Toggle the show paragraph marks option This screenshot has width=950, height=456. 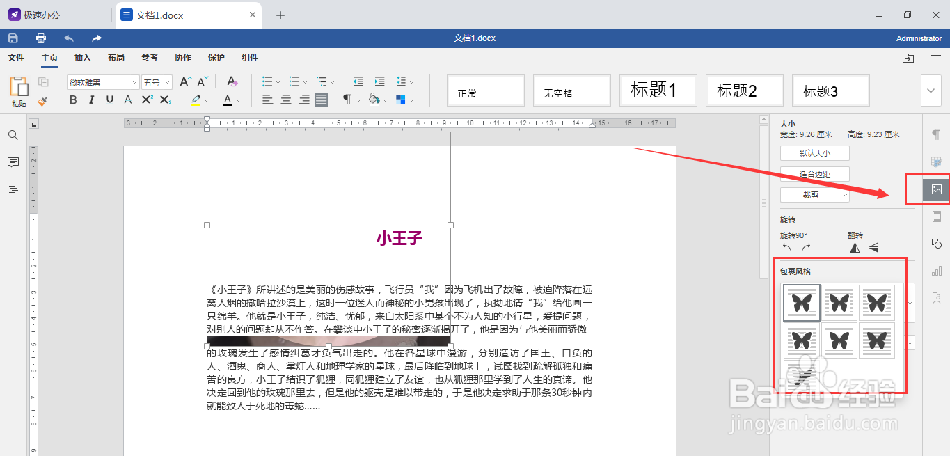[348, 100]
